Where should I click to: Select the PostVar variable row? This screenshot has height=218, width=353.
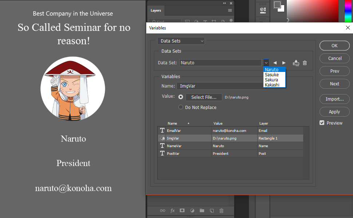(230, 153)
